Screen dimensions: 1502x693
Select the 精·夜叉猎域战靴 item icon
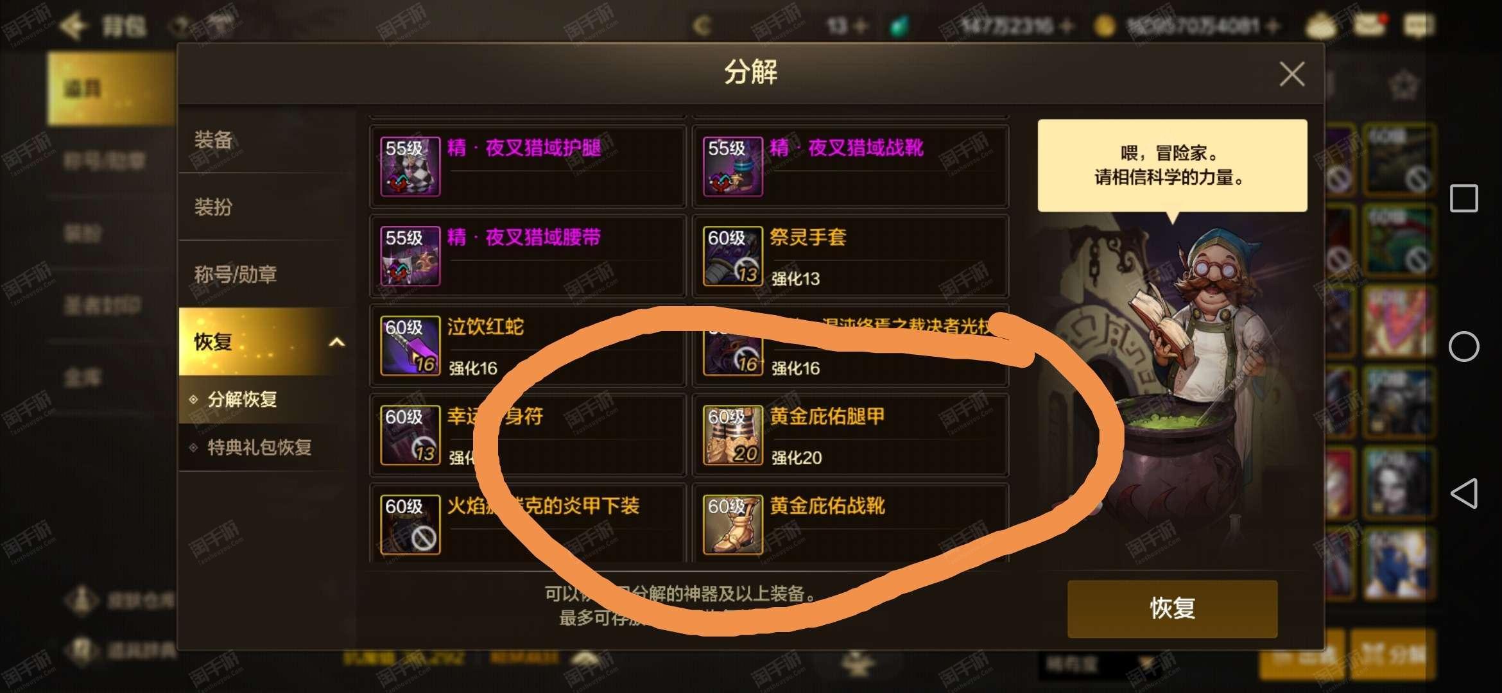click(733, 166)
